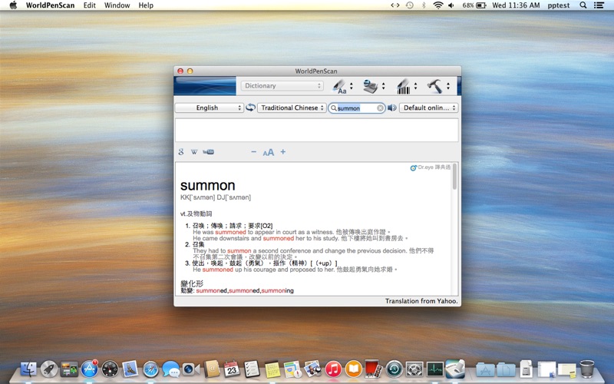Increase font size with plus button
The image size is (614, 384).
(282, 151)
